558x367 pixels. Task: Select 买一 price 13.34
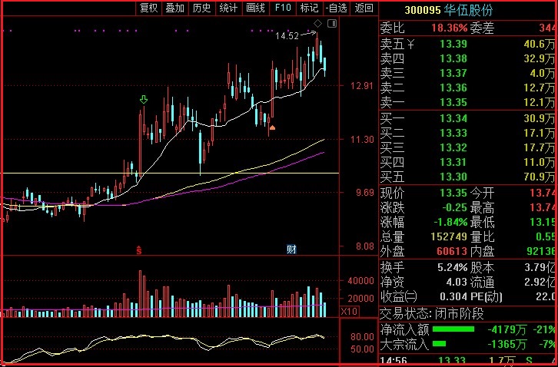[453, 118]
